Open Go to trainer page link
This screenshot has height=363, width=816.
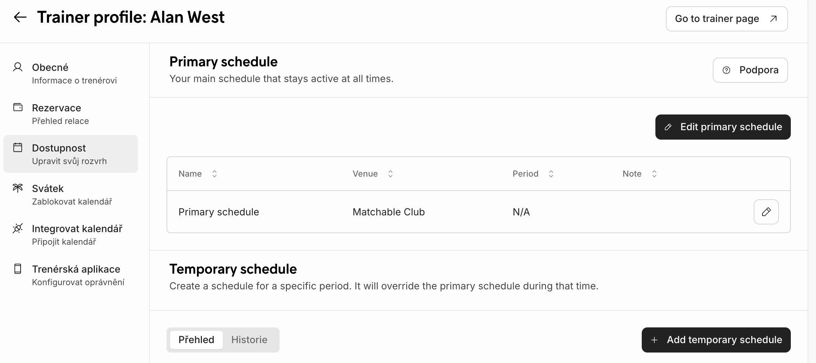726,19
